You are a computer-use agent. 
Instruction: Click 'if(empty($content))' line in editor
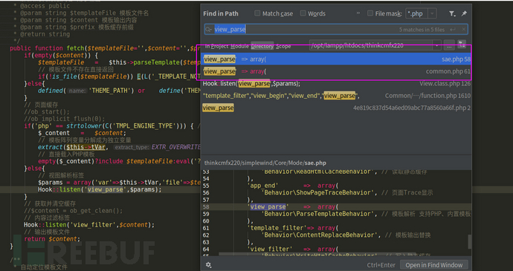pos(61,55)
